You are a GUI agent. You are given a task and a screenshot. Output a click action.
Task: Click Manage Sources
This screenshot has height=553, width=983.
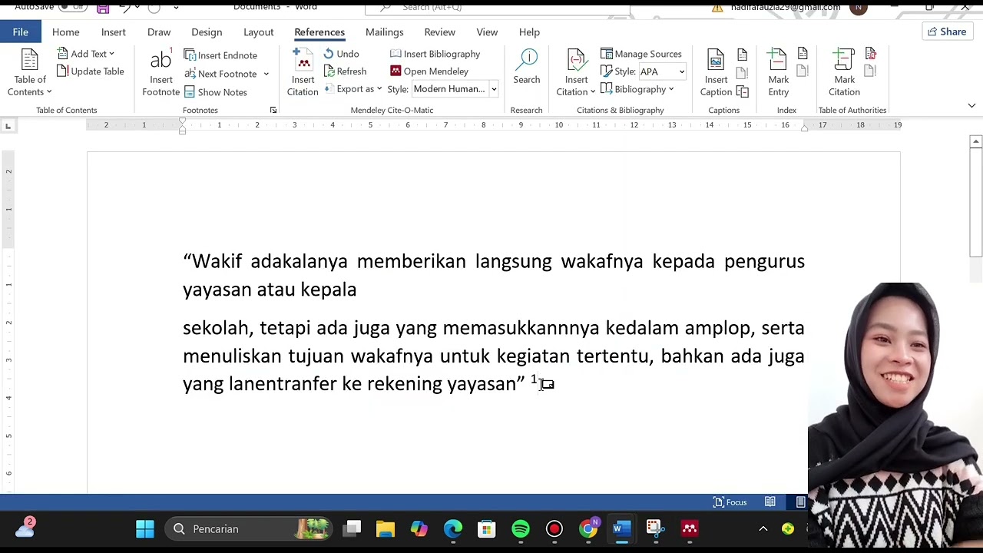641,54
